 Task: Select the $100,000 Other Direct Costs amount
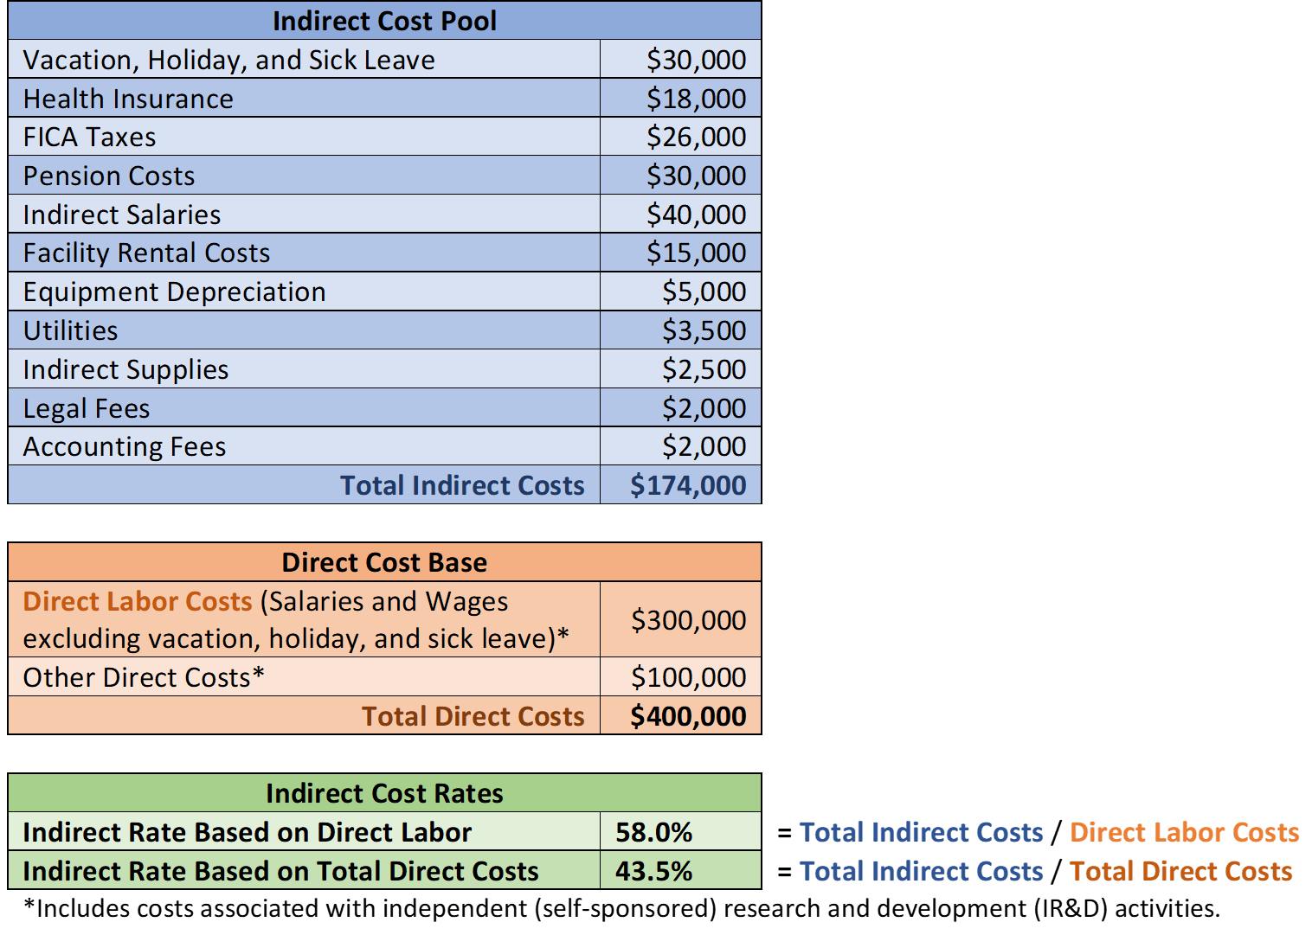click(x=681, y=676)
